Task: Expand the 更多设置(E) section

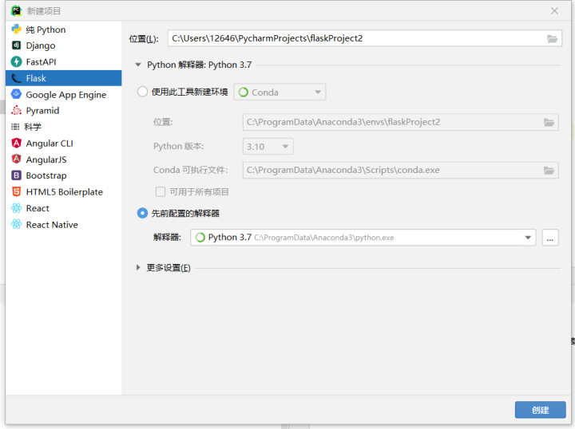Action: [138, 268]
